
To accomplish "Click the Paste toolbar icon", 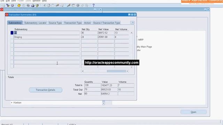I will click(53, 6).
